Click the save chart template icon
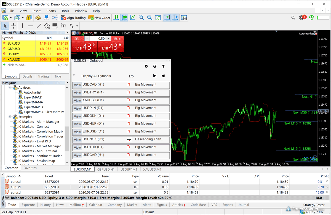The image size is (331, 215). [x=183, y=18]
